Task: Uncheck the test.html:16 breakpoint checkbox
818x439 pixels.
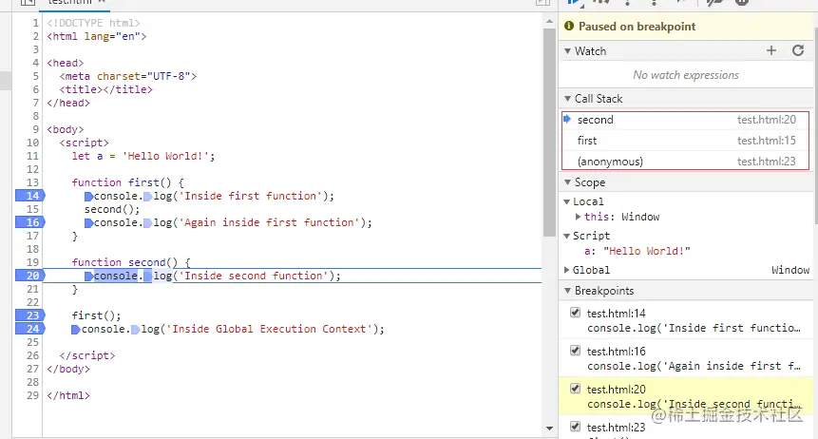Action: [575, 351]
